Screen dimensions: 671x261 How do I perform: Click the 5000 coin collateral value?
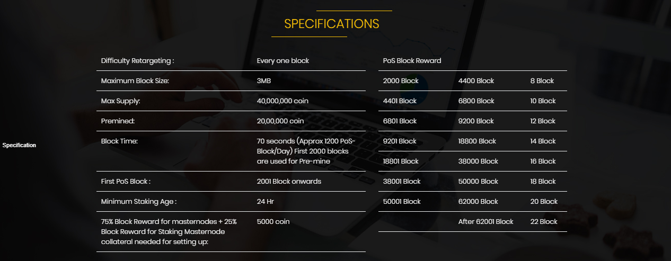point(273,222)
